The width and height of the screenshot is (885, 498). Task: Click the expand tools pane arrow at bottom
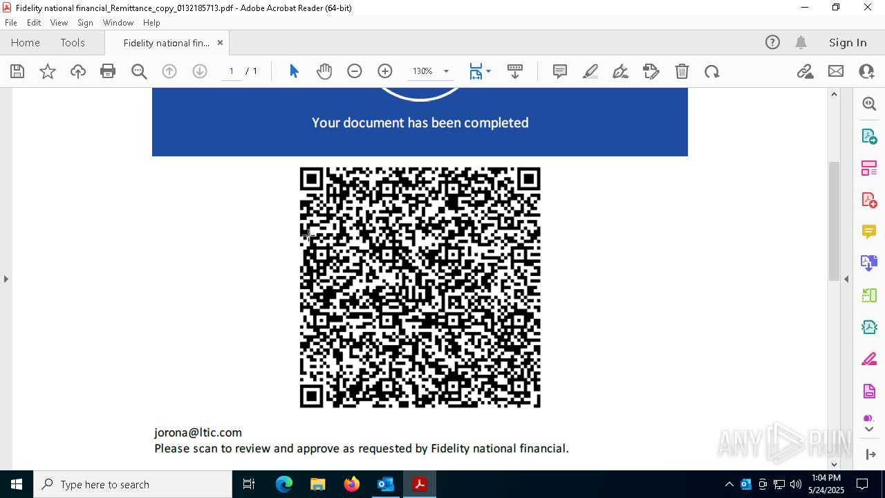[x=870, y=454]
